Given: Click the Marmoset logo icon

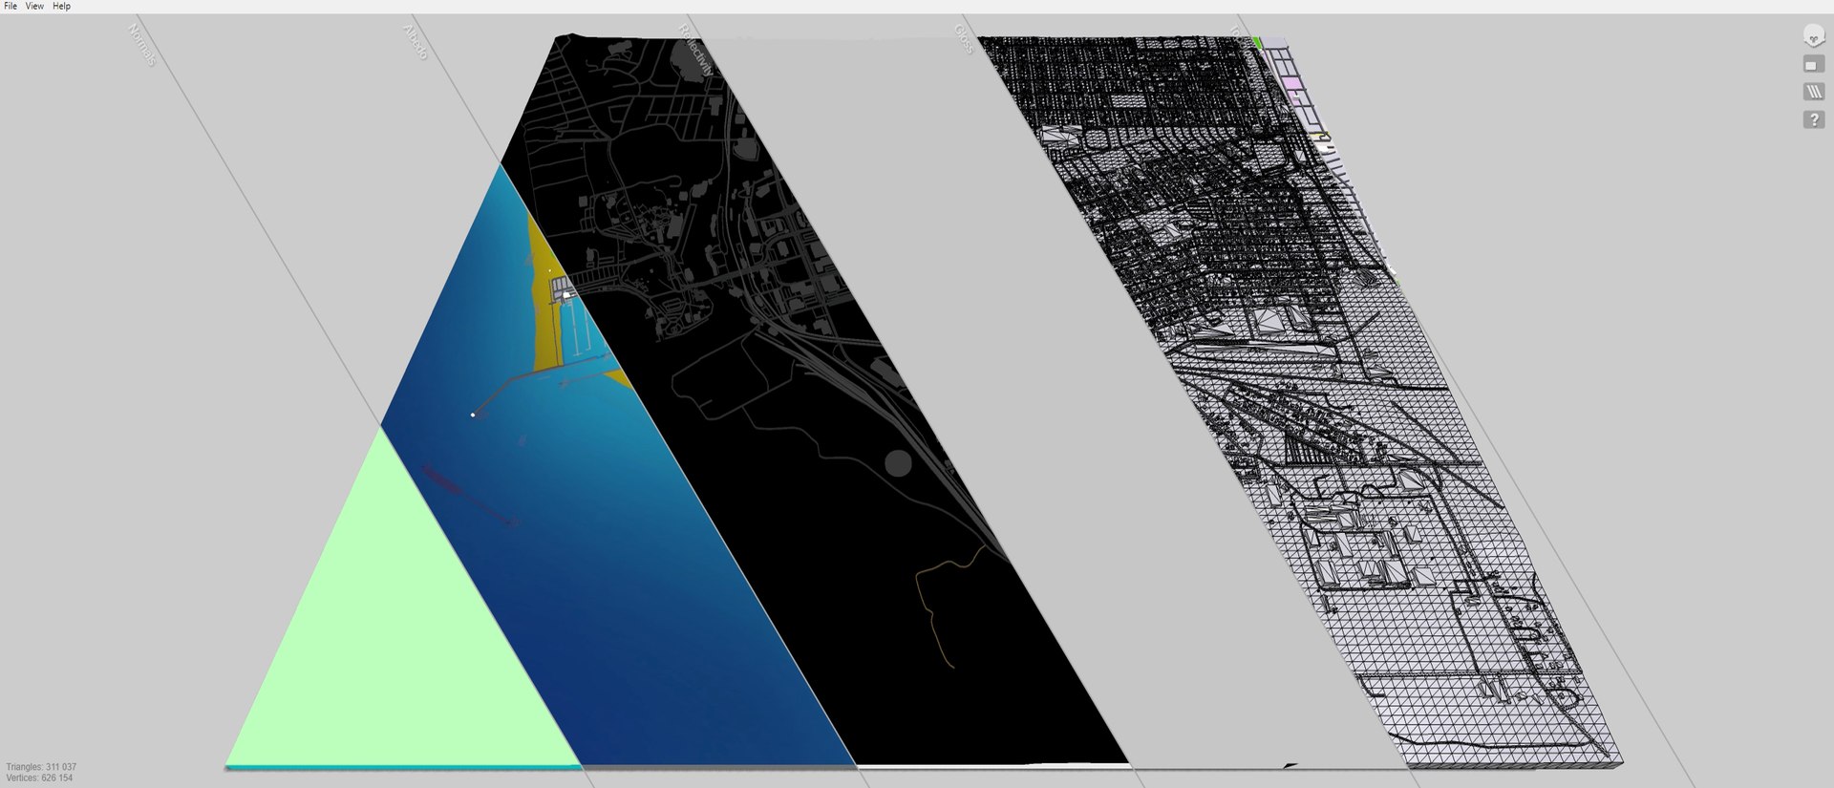Looking at the screenshot, I should 1813,36.
